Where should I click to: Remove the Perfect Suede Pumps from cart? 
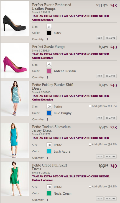111,76
